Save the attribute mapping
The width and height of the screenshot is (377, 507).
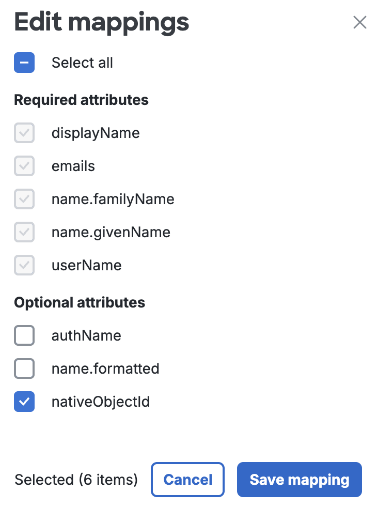(x=299, y=480)
